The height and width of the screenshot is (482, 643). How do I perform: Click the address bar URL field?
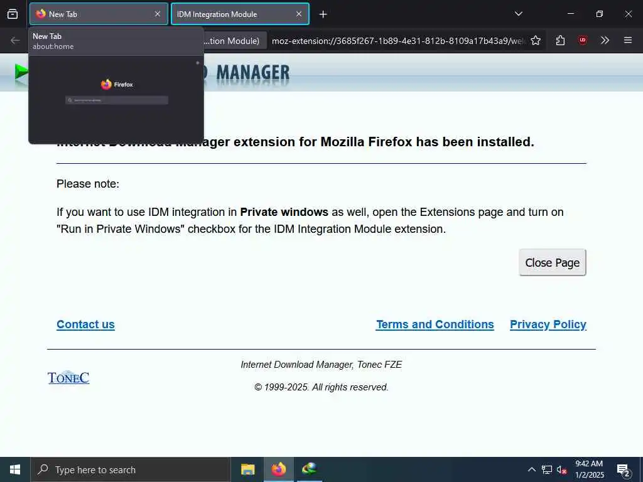397,41
